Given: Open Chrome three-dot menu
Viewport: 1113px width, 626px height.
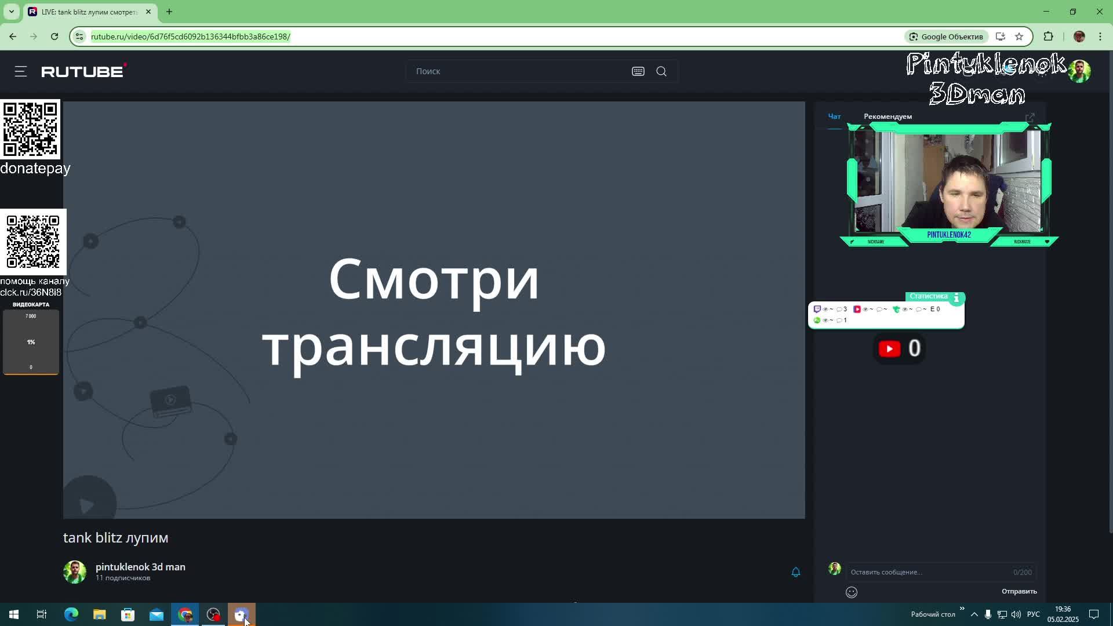Looking at the screenshot, I should pyautogui.click(x=1100, y=37).
